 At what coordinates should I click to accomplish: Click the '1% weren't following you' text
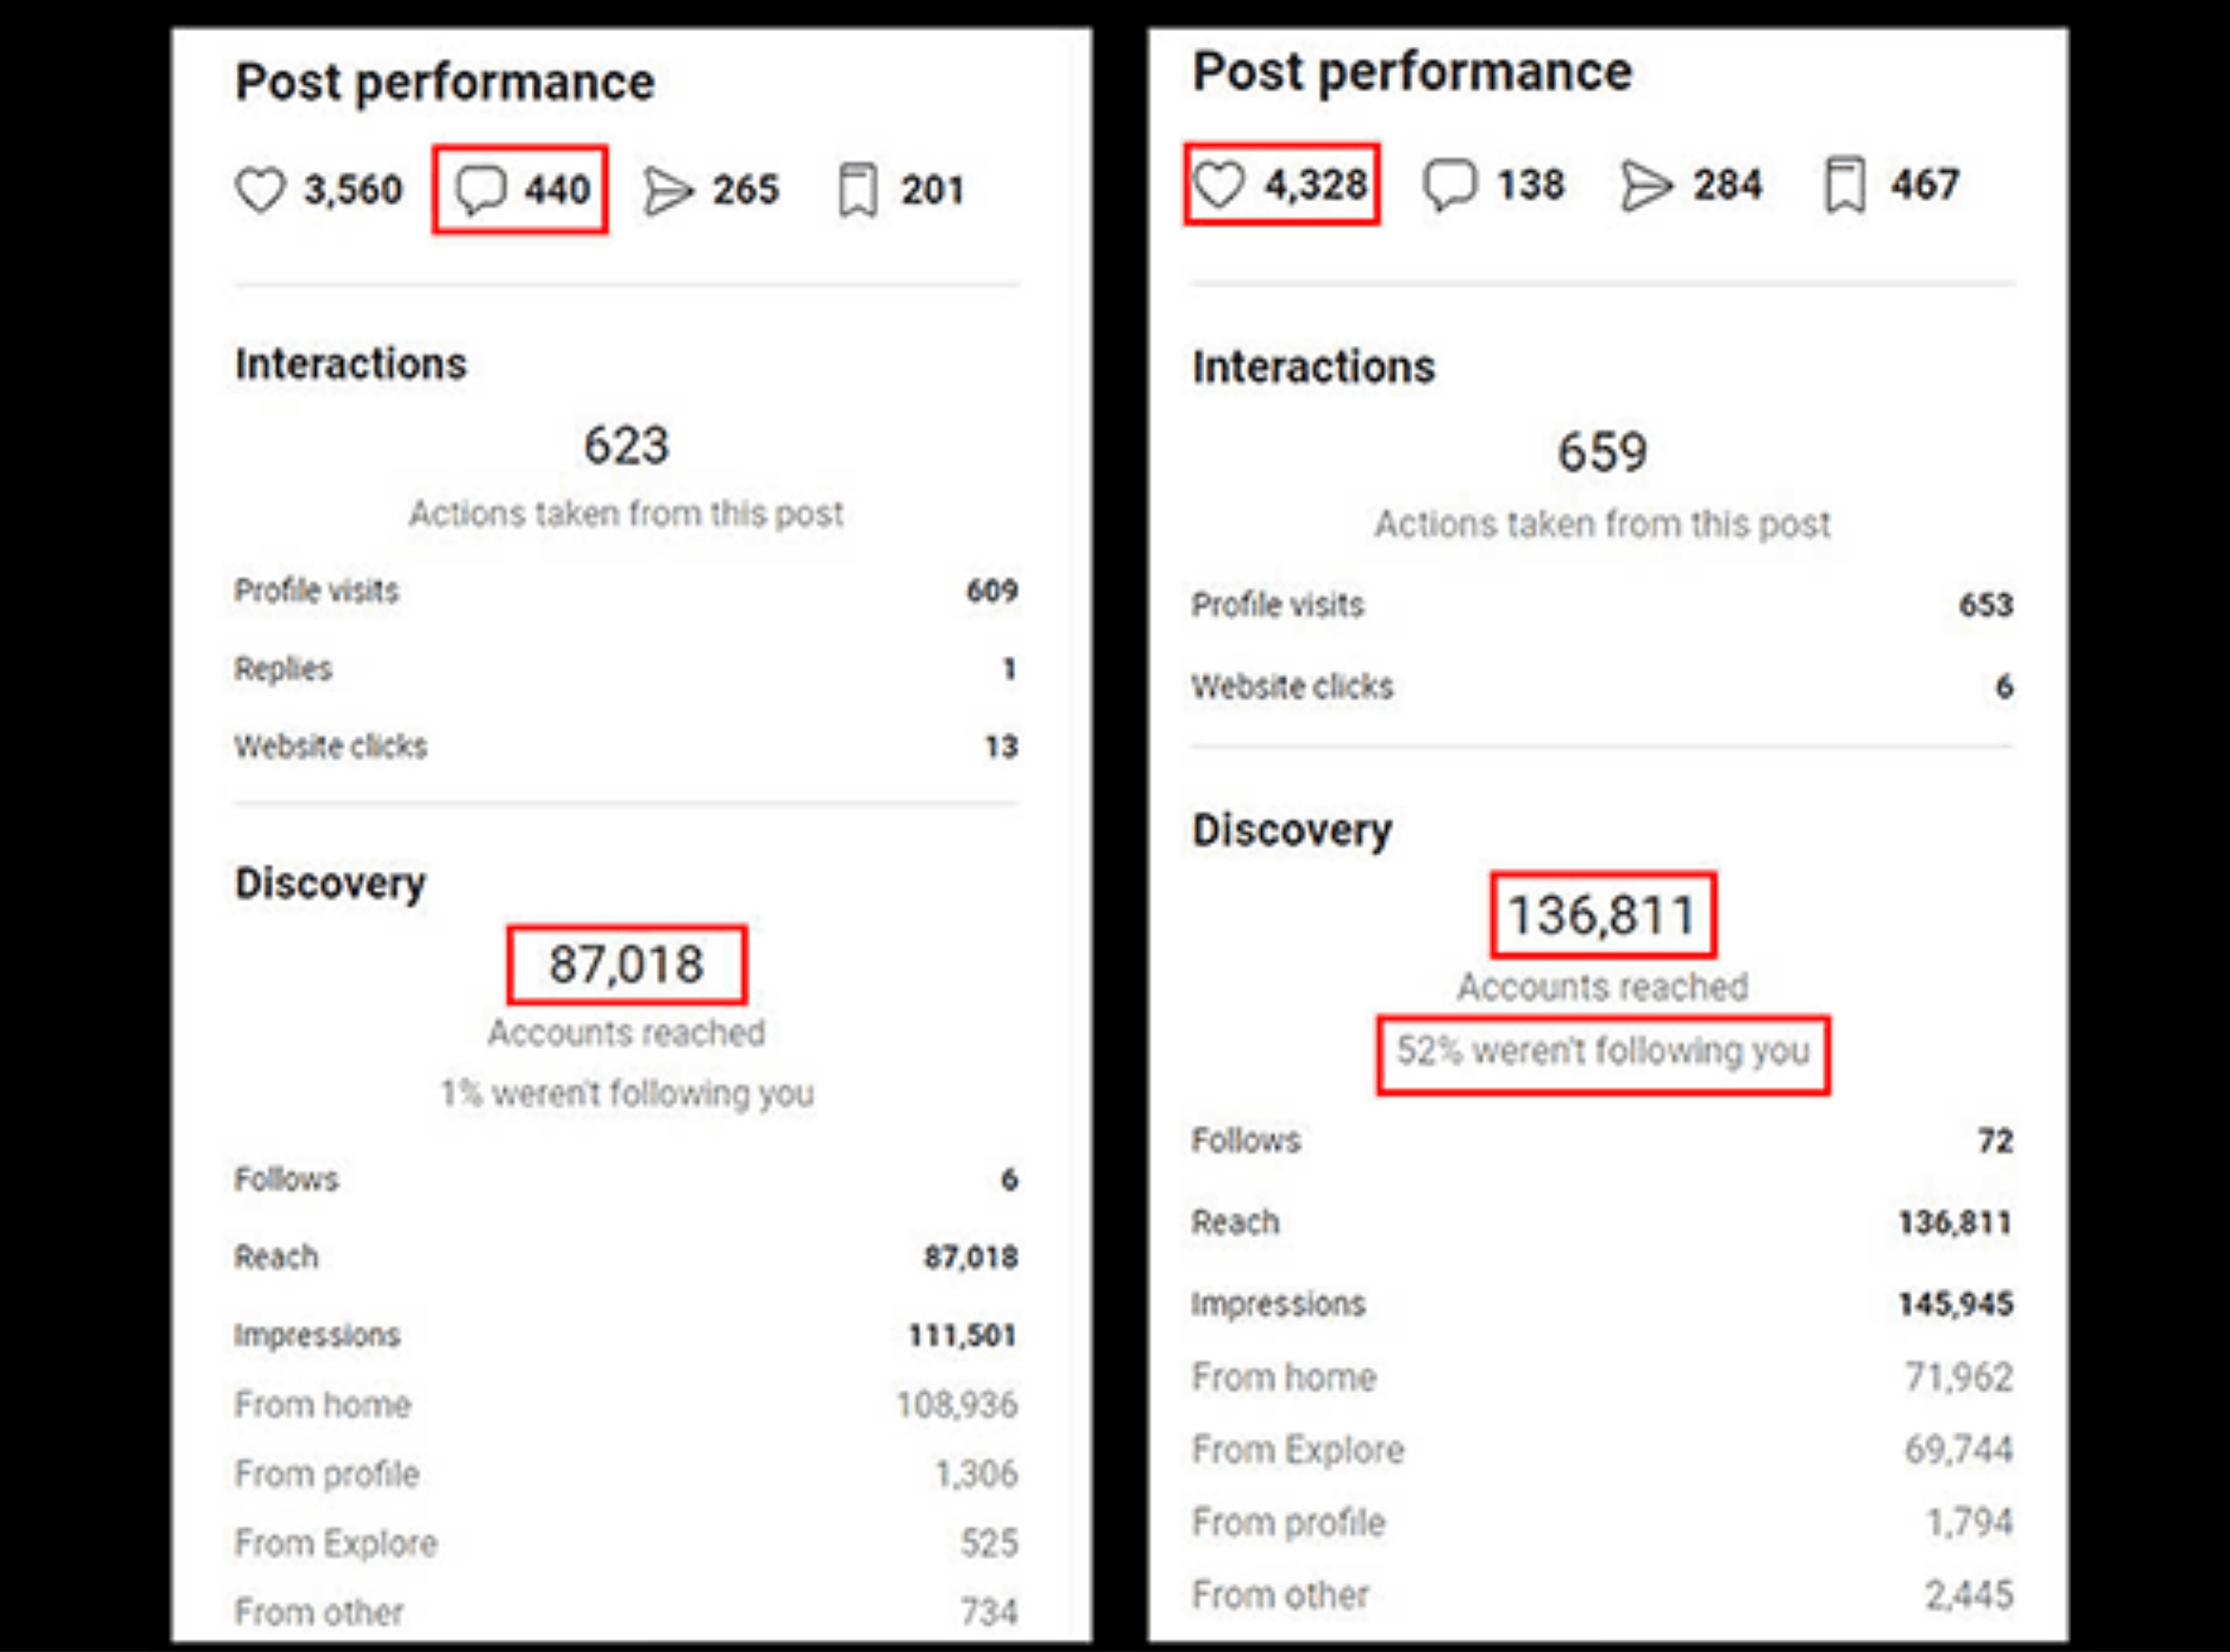pyautogui.click(x=627, y=1093)
